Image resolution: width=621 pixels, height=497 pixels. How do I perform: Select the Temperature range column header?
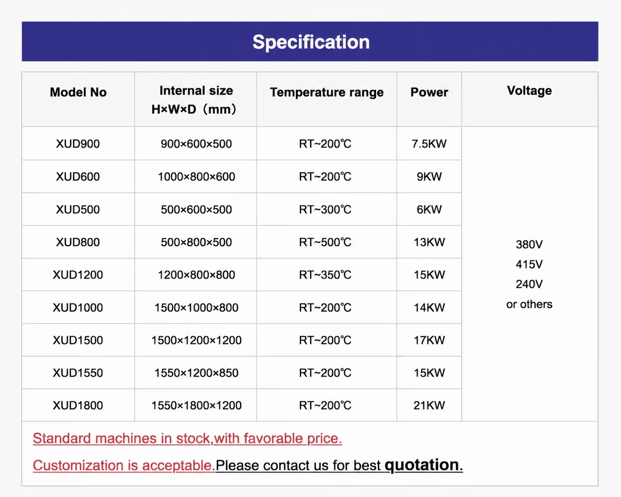tap(327, 92)
